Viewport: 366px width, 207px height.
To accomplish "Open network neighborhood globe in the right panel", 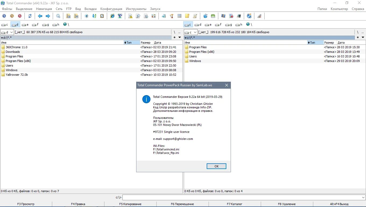I will tap(249, 25).
